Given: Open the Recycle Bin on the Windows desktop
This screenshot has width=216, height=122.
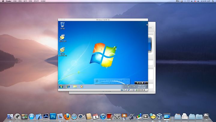Looking at the screenshot, I should pos(62,25).
